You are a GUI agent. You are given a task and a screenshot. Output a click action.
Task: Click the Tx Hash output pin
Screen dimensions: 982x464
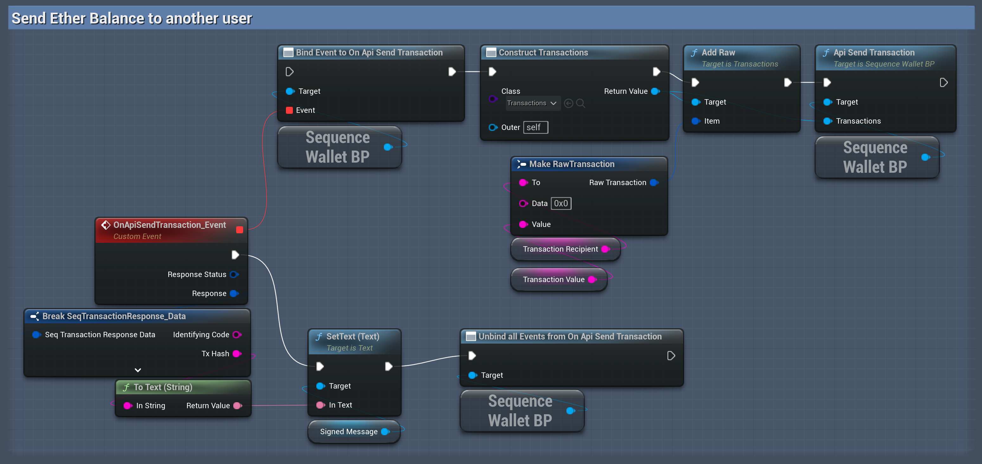(x=237, y=354)
